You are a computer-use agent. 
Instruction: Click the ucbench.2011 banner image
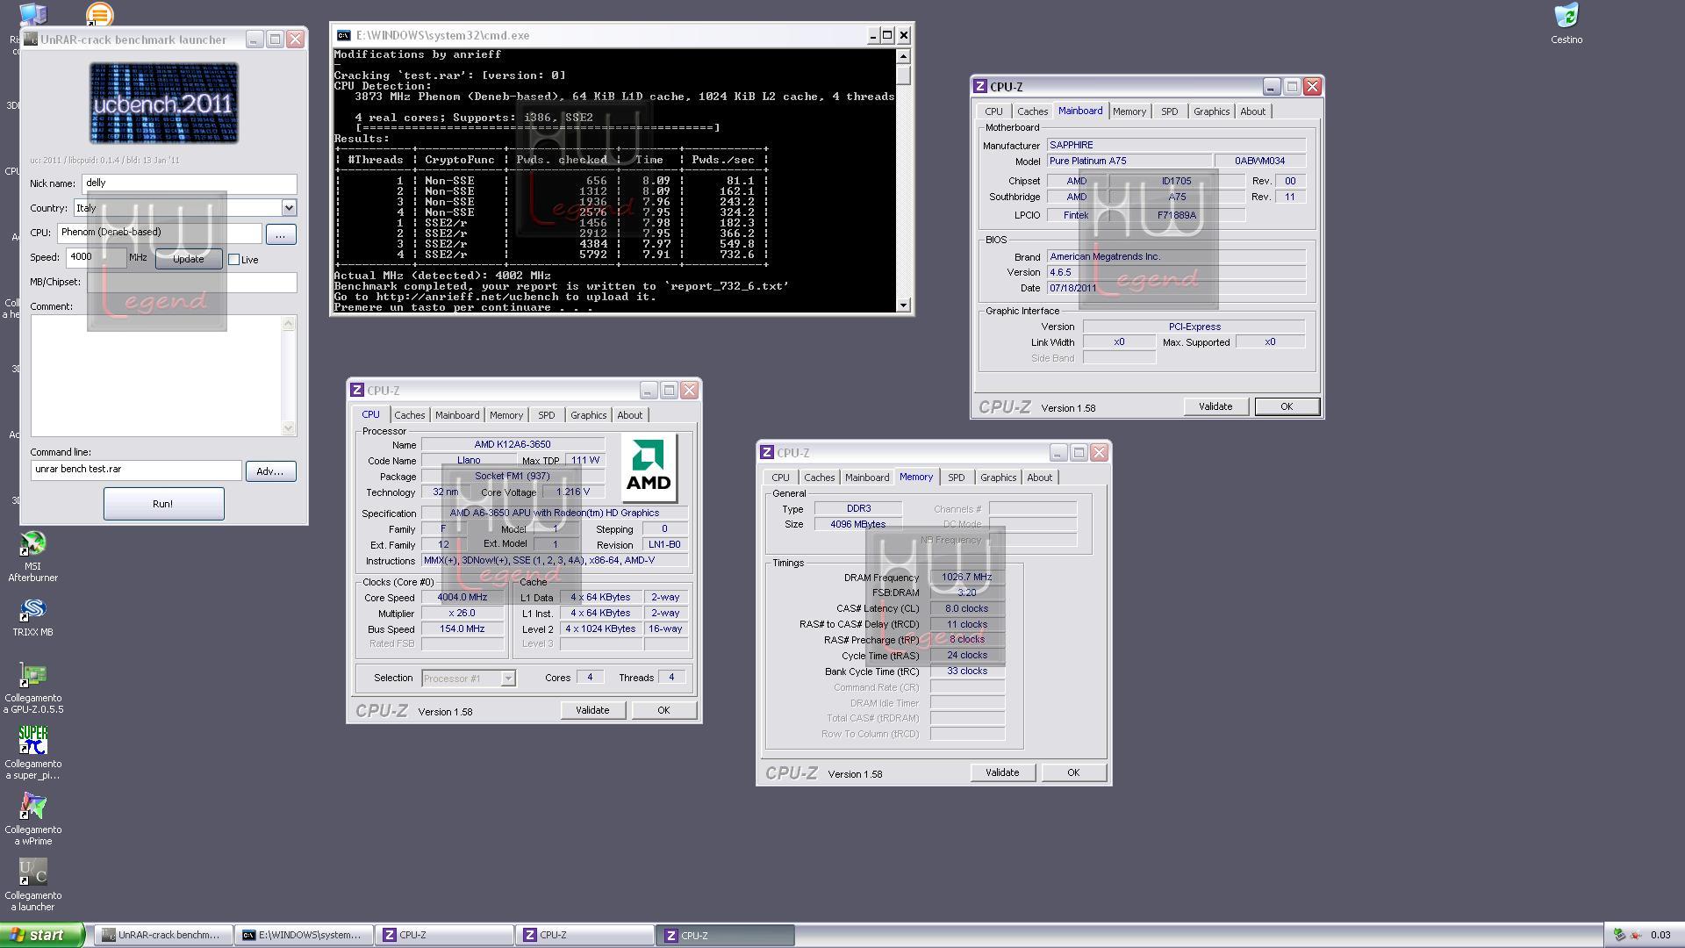click(x=163, y=104)
